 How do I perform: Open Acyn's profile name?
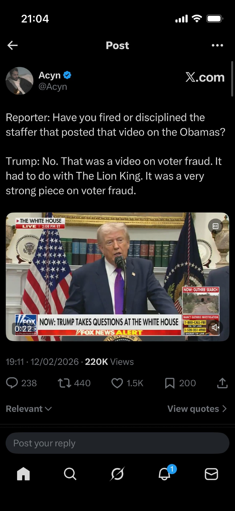(x=50, y=75)
